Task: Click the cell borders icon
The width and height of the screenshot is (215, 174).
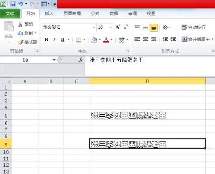Action: (x=78, y=40)
